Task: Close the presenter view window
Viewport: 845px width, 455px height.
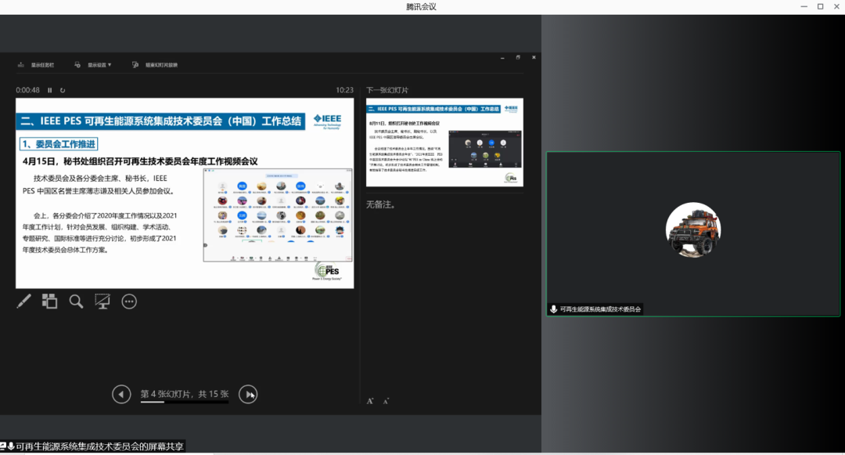Action: [534, 57]
